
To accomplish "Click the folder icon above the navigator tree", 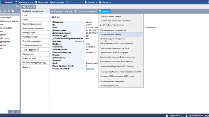I will tap(17, 6).
